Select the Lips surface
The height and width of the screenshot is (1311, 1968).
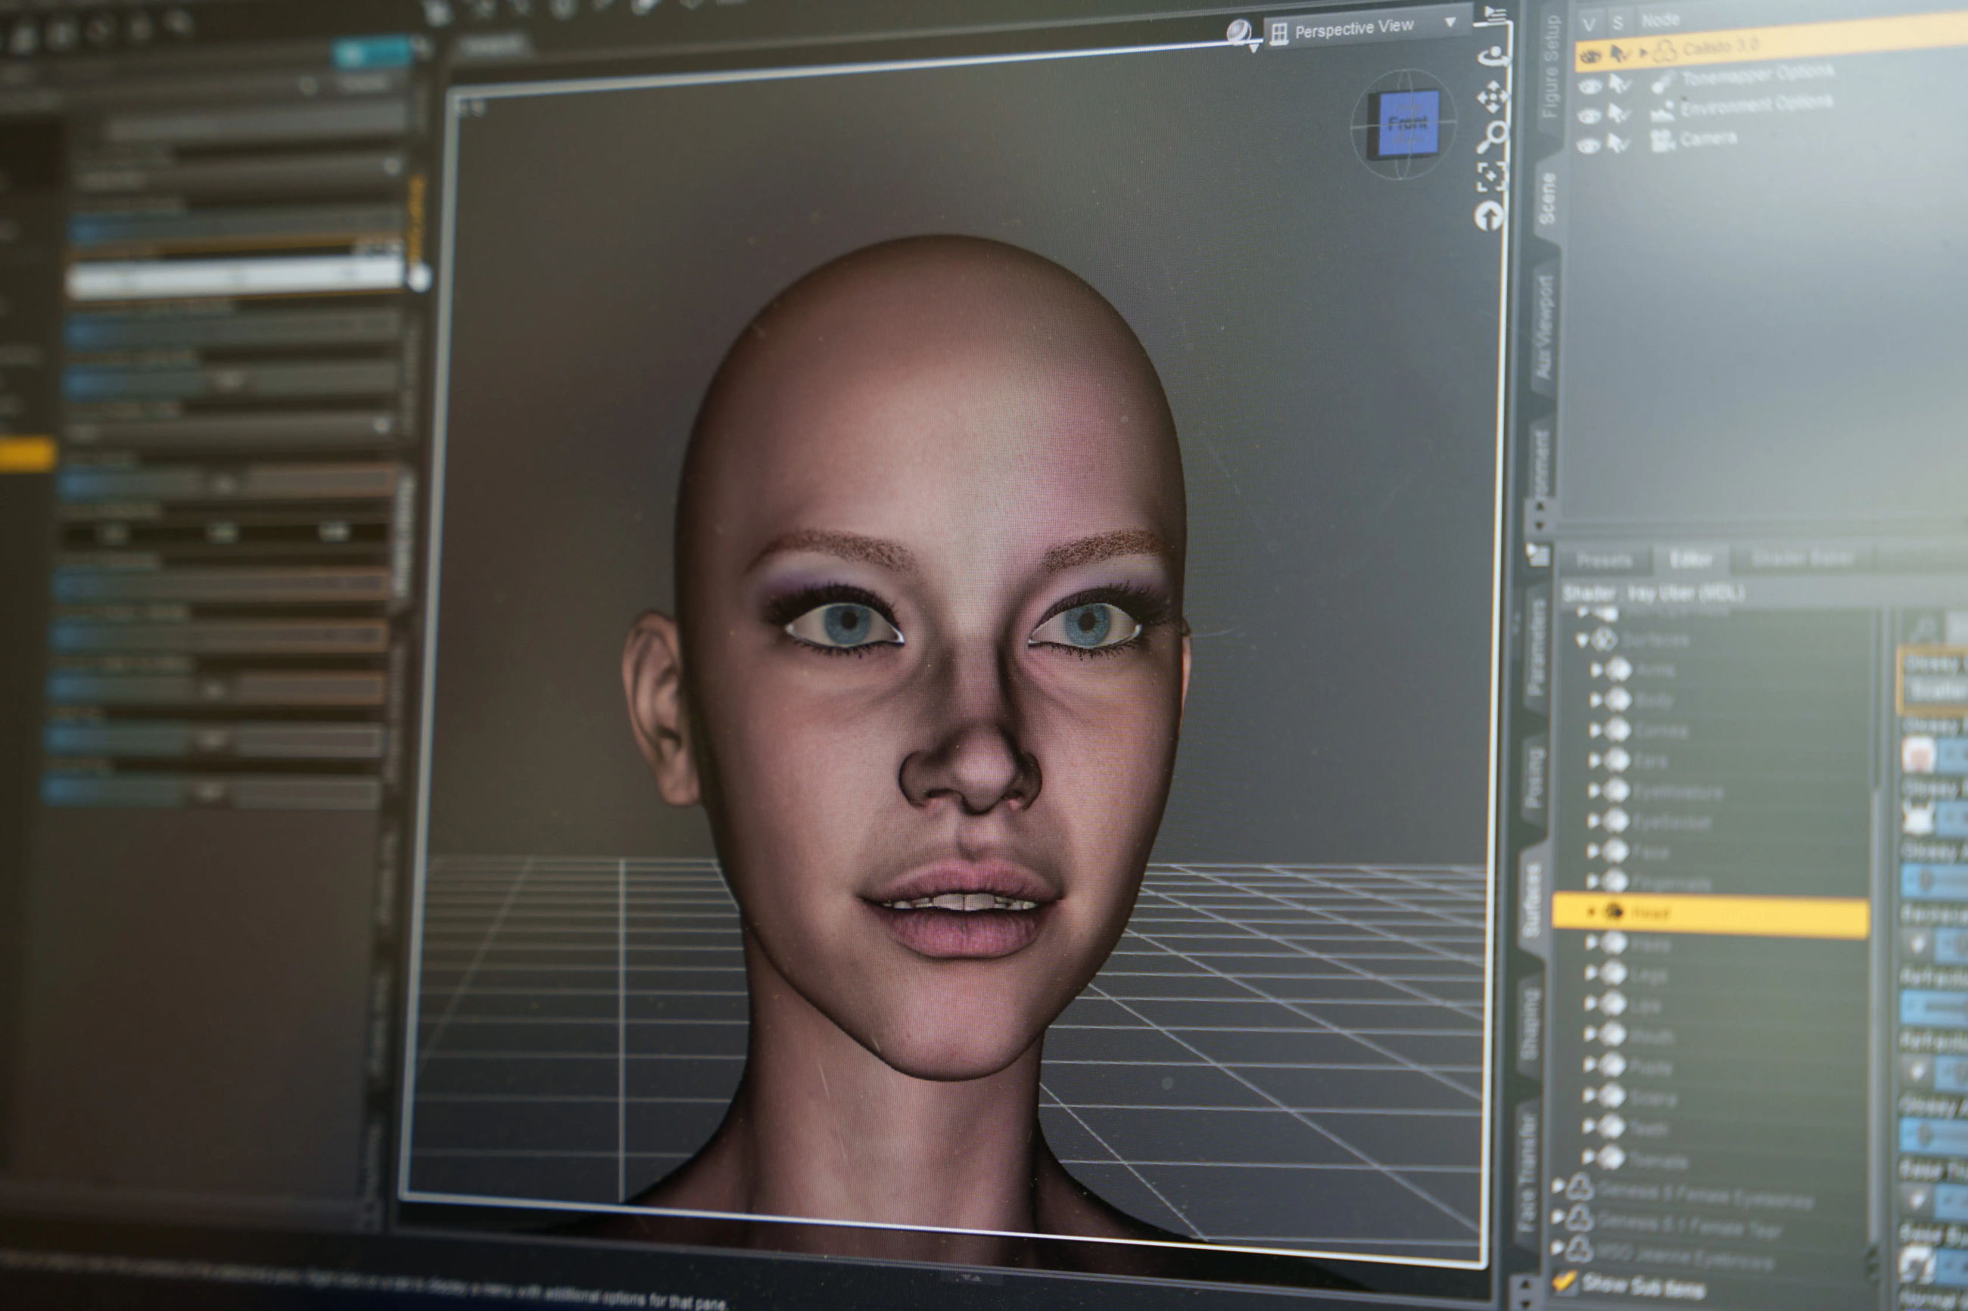tap(1645, 1006)
